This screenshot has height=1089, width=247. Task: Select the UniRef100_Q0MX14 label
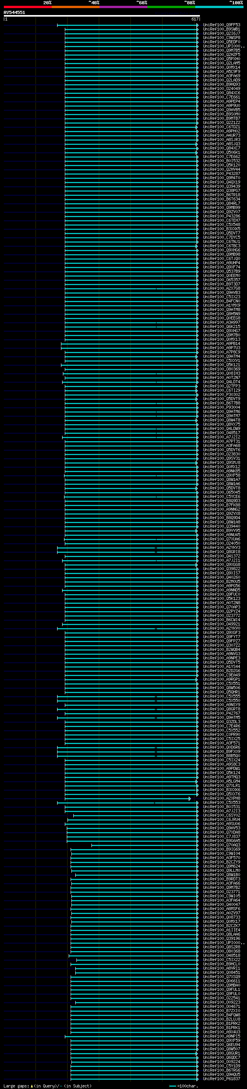[x=222, y=67]
